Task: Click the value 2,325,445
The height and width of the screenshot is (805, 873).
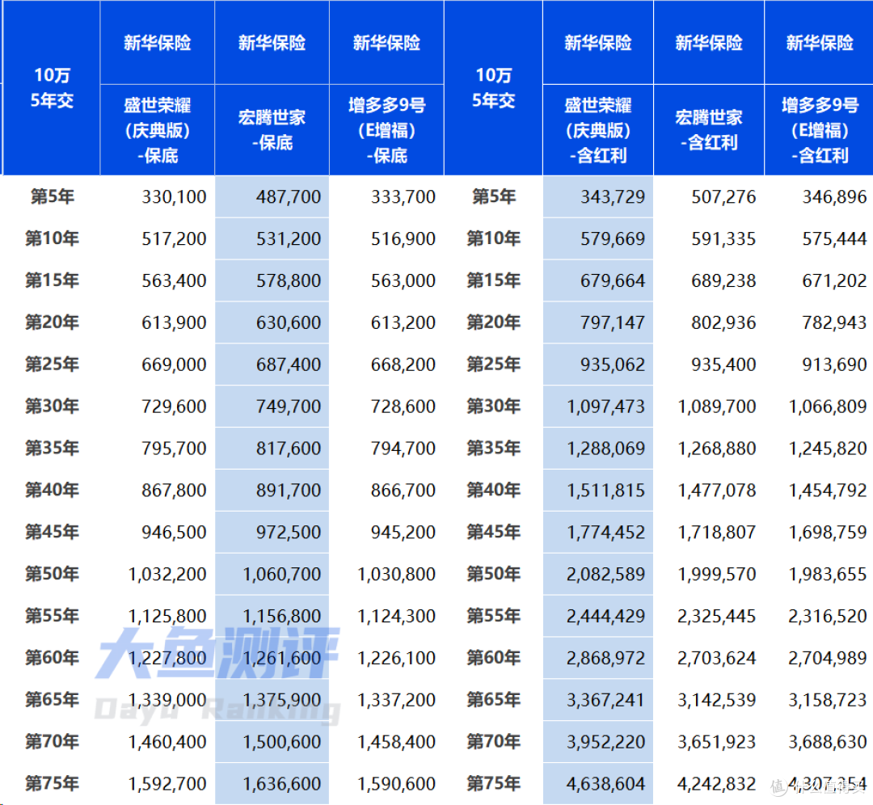Action: (x=716, y=616)
